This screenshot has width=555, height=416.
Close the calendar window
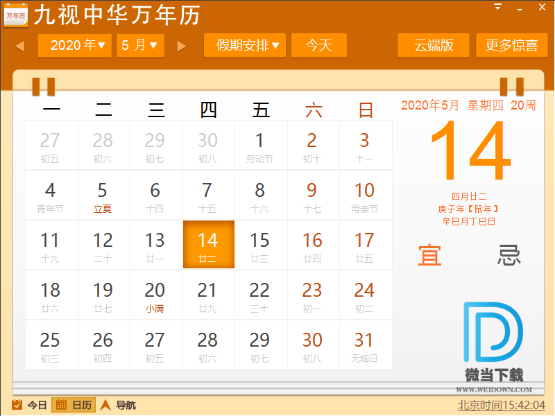(542, 7)
